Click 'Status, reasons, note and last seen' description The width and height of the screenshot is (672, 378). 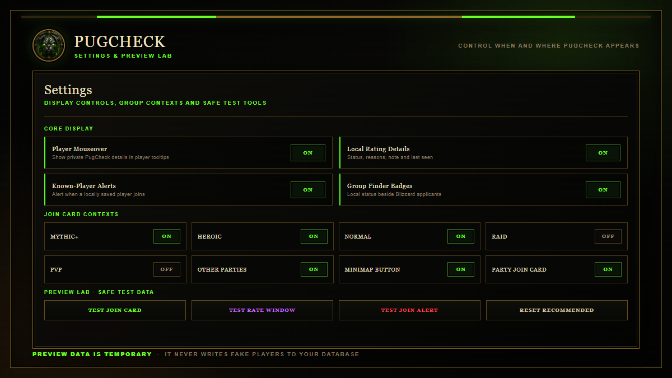pos(390,157)
